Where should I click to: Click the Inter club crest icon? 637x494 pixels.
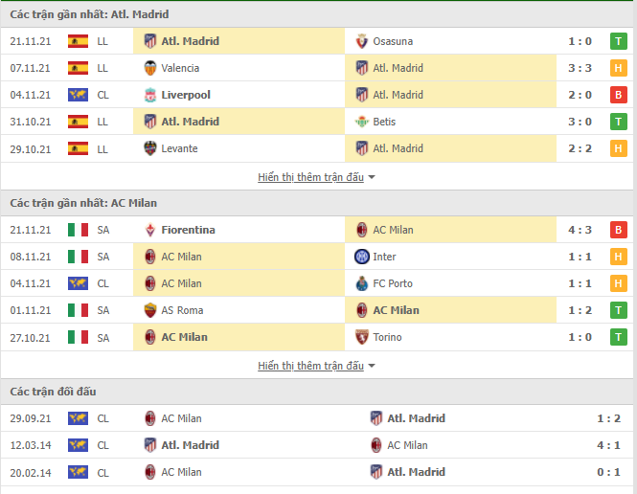(x=361, y=257)
